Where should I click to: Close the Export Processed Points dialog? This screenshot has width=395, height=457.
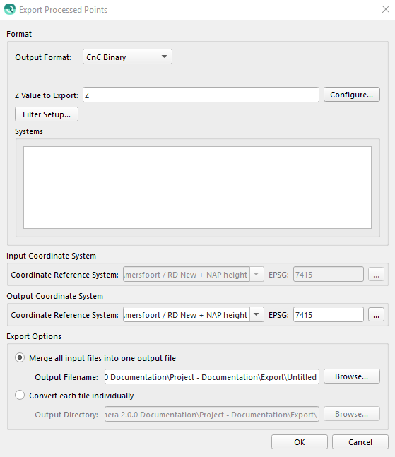(386, 9)
